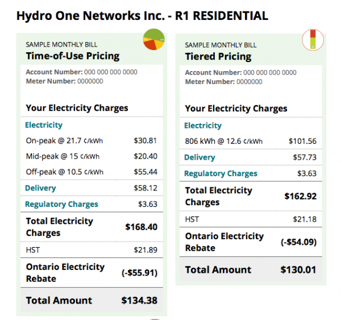341x320 pixels.
Task: Click the Tiered Pricing bar icon
Action: (312, 39)
